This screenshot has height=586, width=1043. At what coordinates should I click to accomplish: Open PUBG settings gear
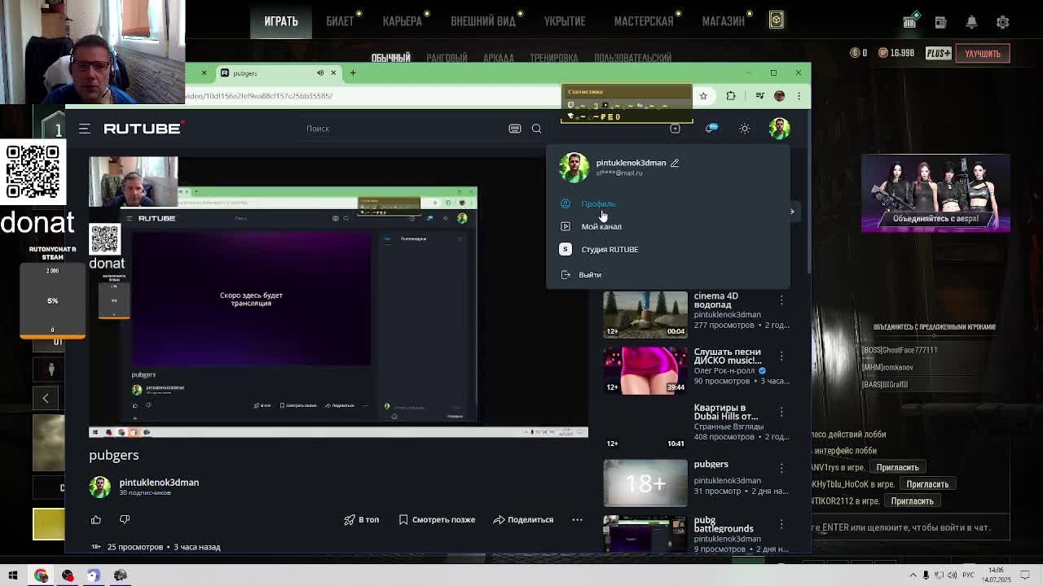[x=1003, y=22]
